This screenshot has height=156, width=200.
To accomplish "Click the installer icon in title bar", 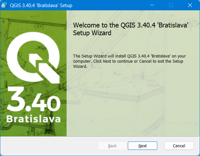I will coord(4,5).
